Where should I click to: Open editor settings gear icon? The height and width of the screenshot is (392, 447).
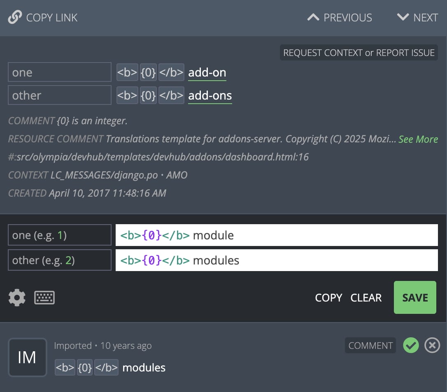[x=17, y=297]
